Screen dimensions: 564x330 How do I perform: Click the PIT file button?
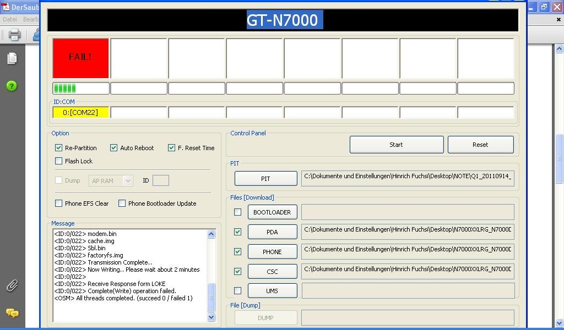click(266, 179)
